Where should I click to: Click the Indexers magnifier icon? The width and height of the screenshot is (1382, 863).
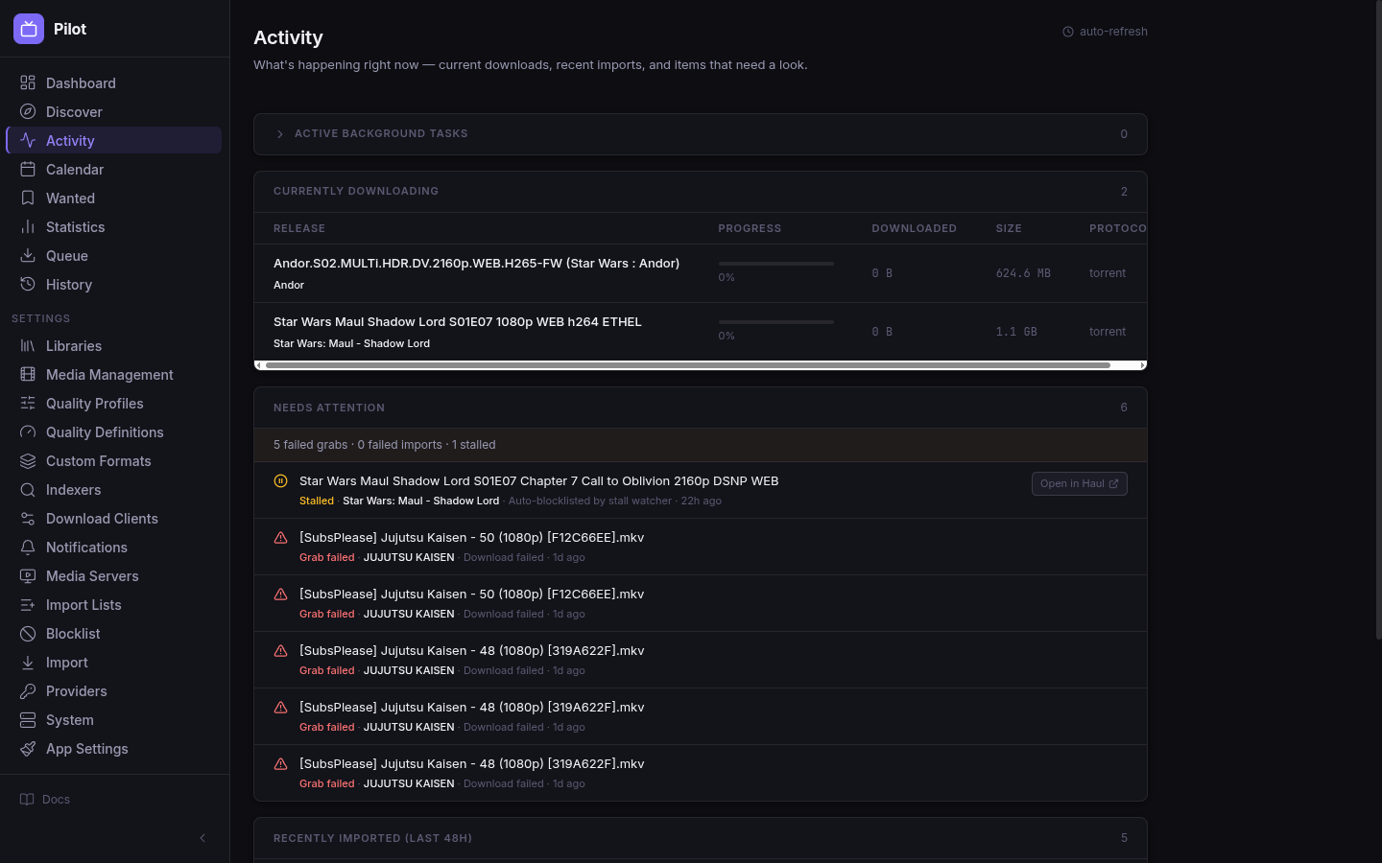tap(28, 490)
